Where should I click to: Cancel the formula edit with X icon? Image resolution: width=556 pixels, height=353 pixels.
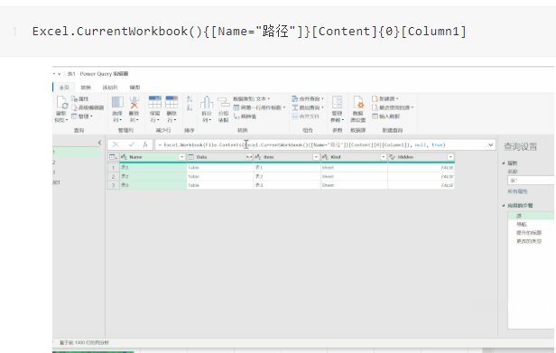[x=116, y=144]
